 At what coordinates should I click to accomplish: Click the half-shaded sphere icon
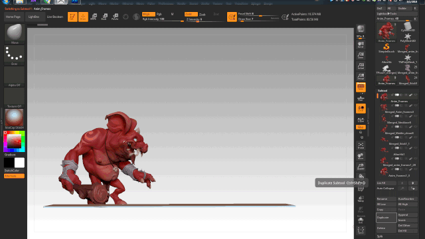[x=136, y=17]
